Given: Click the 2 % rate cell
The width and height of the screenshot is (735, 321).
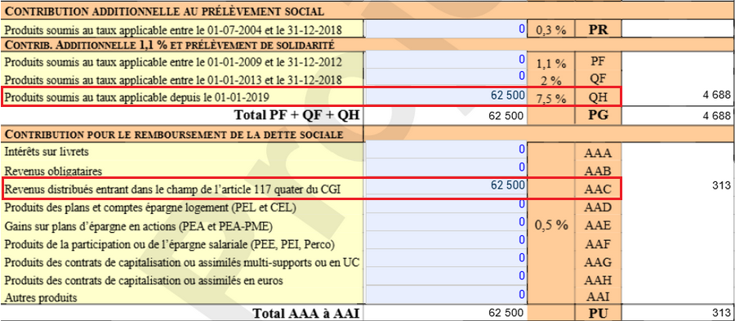Looking at the screenshot, I should [551, 80].
